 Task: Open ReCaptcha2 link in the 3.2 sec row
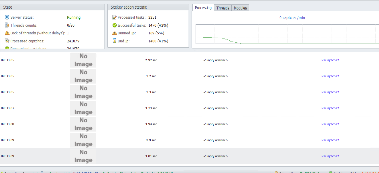click(x=330, y=76)
